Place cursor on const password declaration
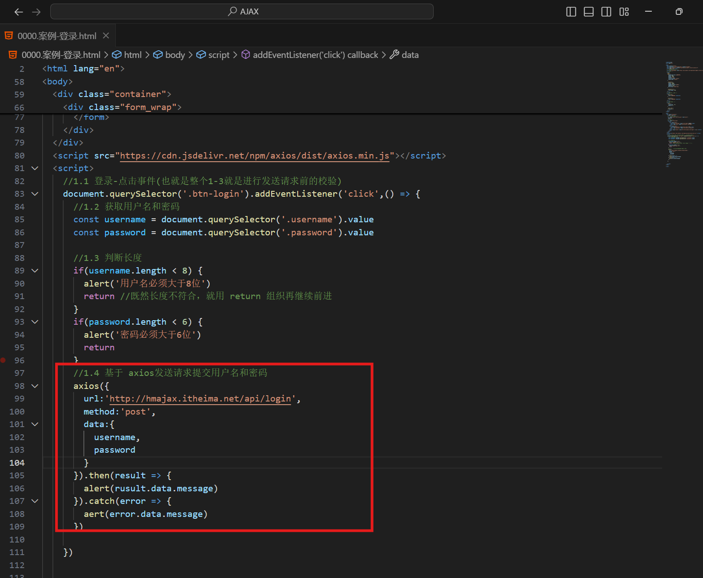The width and height of the screenshot is (703, 578). (224, 233)
